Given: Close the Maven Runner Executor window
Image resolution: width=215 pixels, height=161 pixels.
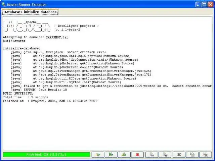Looking at the screenshot, I should pyautogui.click(x=211, y=5).
